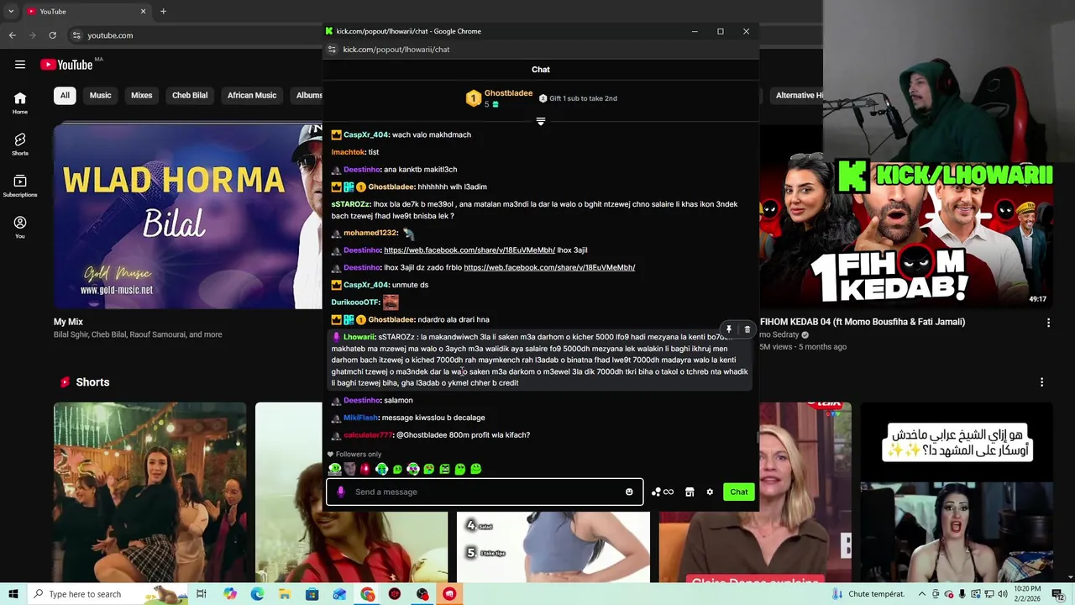Open Shorts shelf options menu
The height and width of the screenshot is (605, 1075).
click(x=1041, y=382)
